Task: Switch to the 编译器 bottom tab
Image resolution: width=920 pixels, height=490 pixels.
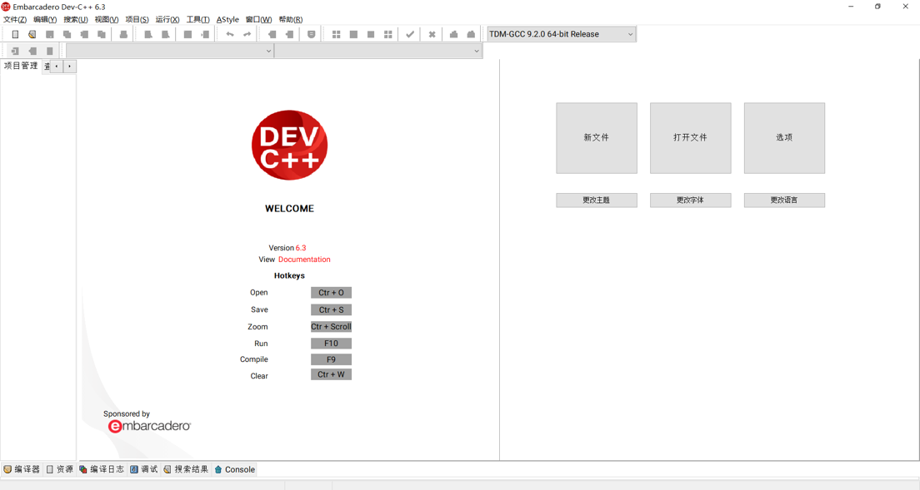Action: [x=22, y=469]
